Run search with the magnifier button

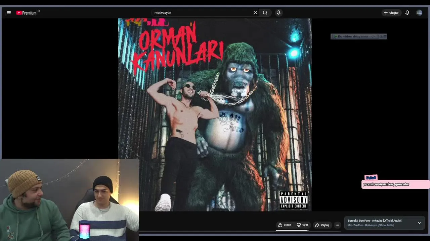[x=265, y=13]
